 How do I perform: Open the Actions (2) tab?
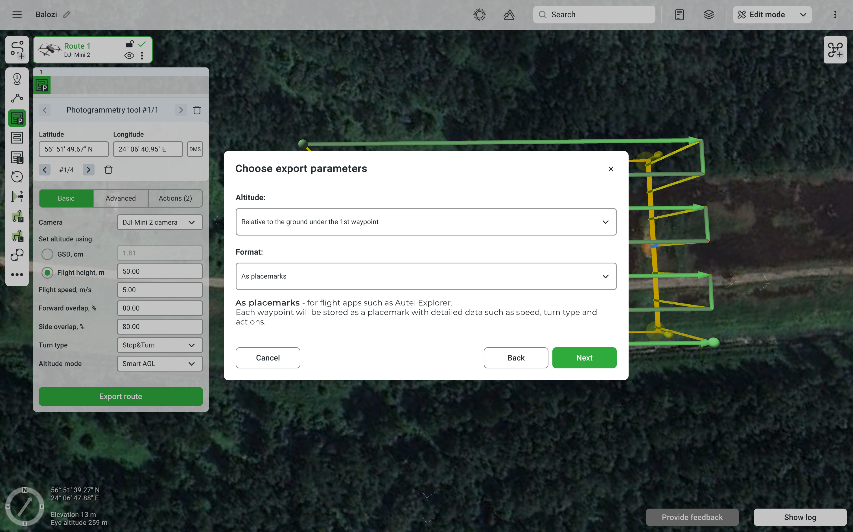point(175,198)
